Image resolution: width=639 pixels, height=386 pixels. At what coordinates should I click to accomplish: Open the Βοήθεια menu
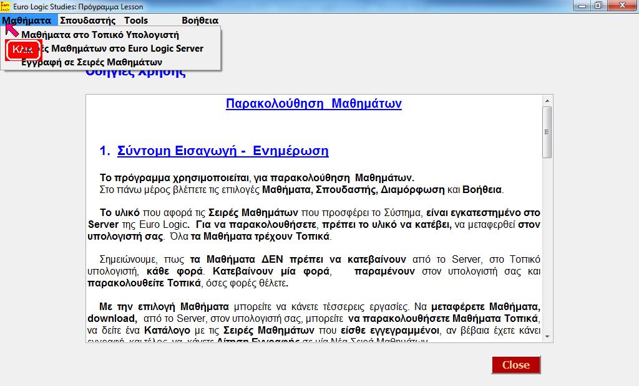(200, 21)
